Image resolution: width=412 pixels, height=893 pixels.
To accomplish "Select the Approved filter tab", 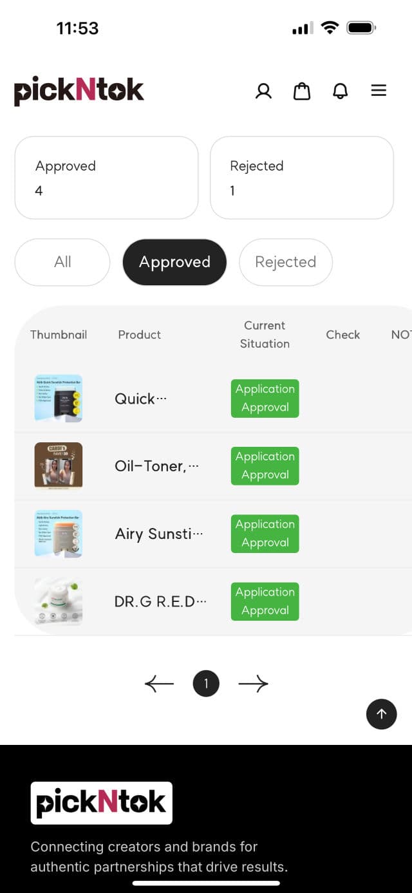I will (174, 262).
